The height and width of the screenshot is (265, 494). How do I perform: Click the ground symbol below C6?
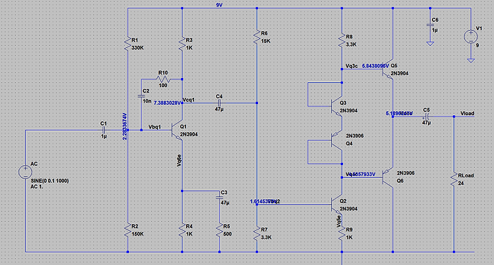[x=430, y=43]
